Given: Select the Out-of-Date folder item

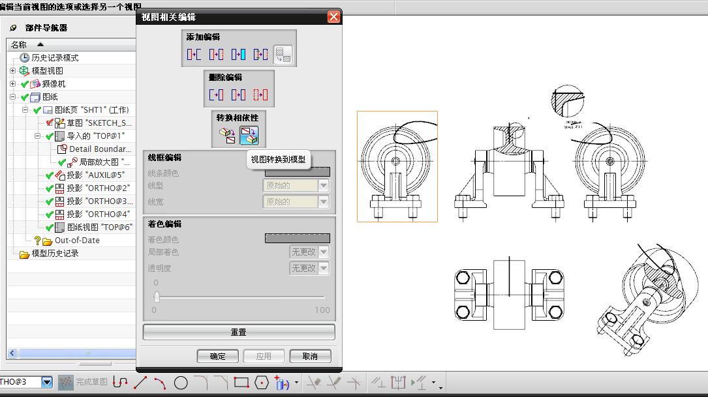Looking at the screenshot, I should 77,241.
